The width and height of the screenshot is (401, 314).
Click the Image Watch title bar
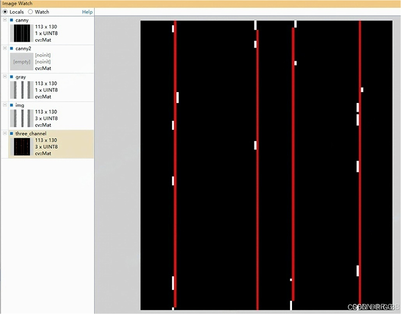(x=200, y=3)
